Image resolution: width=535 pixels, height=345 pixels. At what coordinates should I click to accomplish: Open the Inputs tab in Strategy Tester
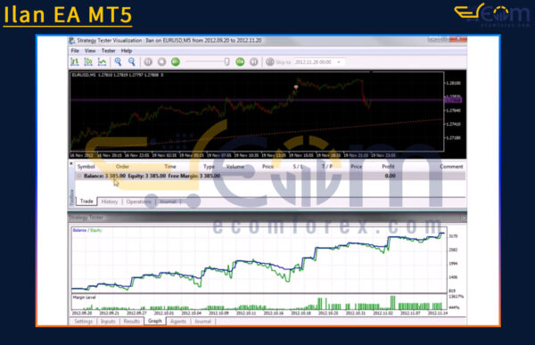point(108,321)
